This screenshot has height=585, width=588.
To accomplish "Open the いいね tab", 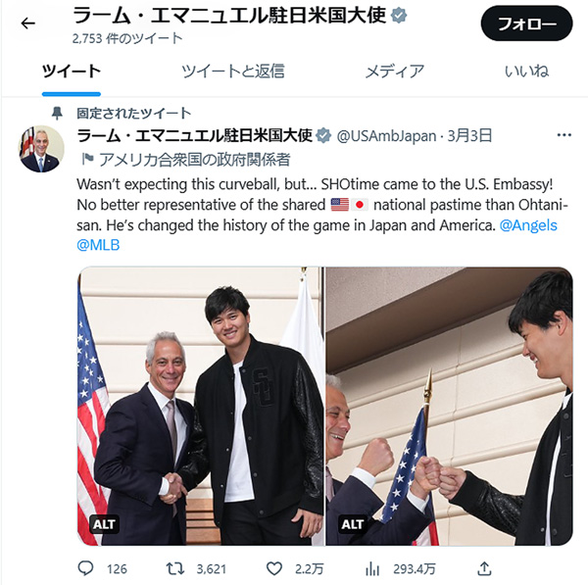I will click(526, 72).
